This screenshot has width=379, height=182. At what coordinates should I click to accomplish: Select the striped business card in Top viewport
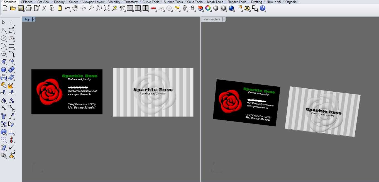[153, 92]
